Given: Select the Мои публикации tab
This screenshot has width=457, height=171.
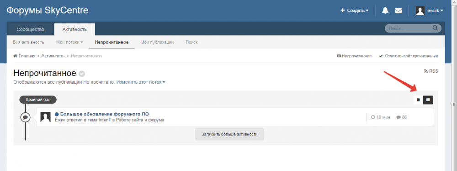Looking at the screenshot, I should pos(157,42).
